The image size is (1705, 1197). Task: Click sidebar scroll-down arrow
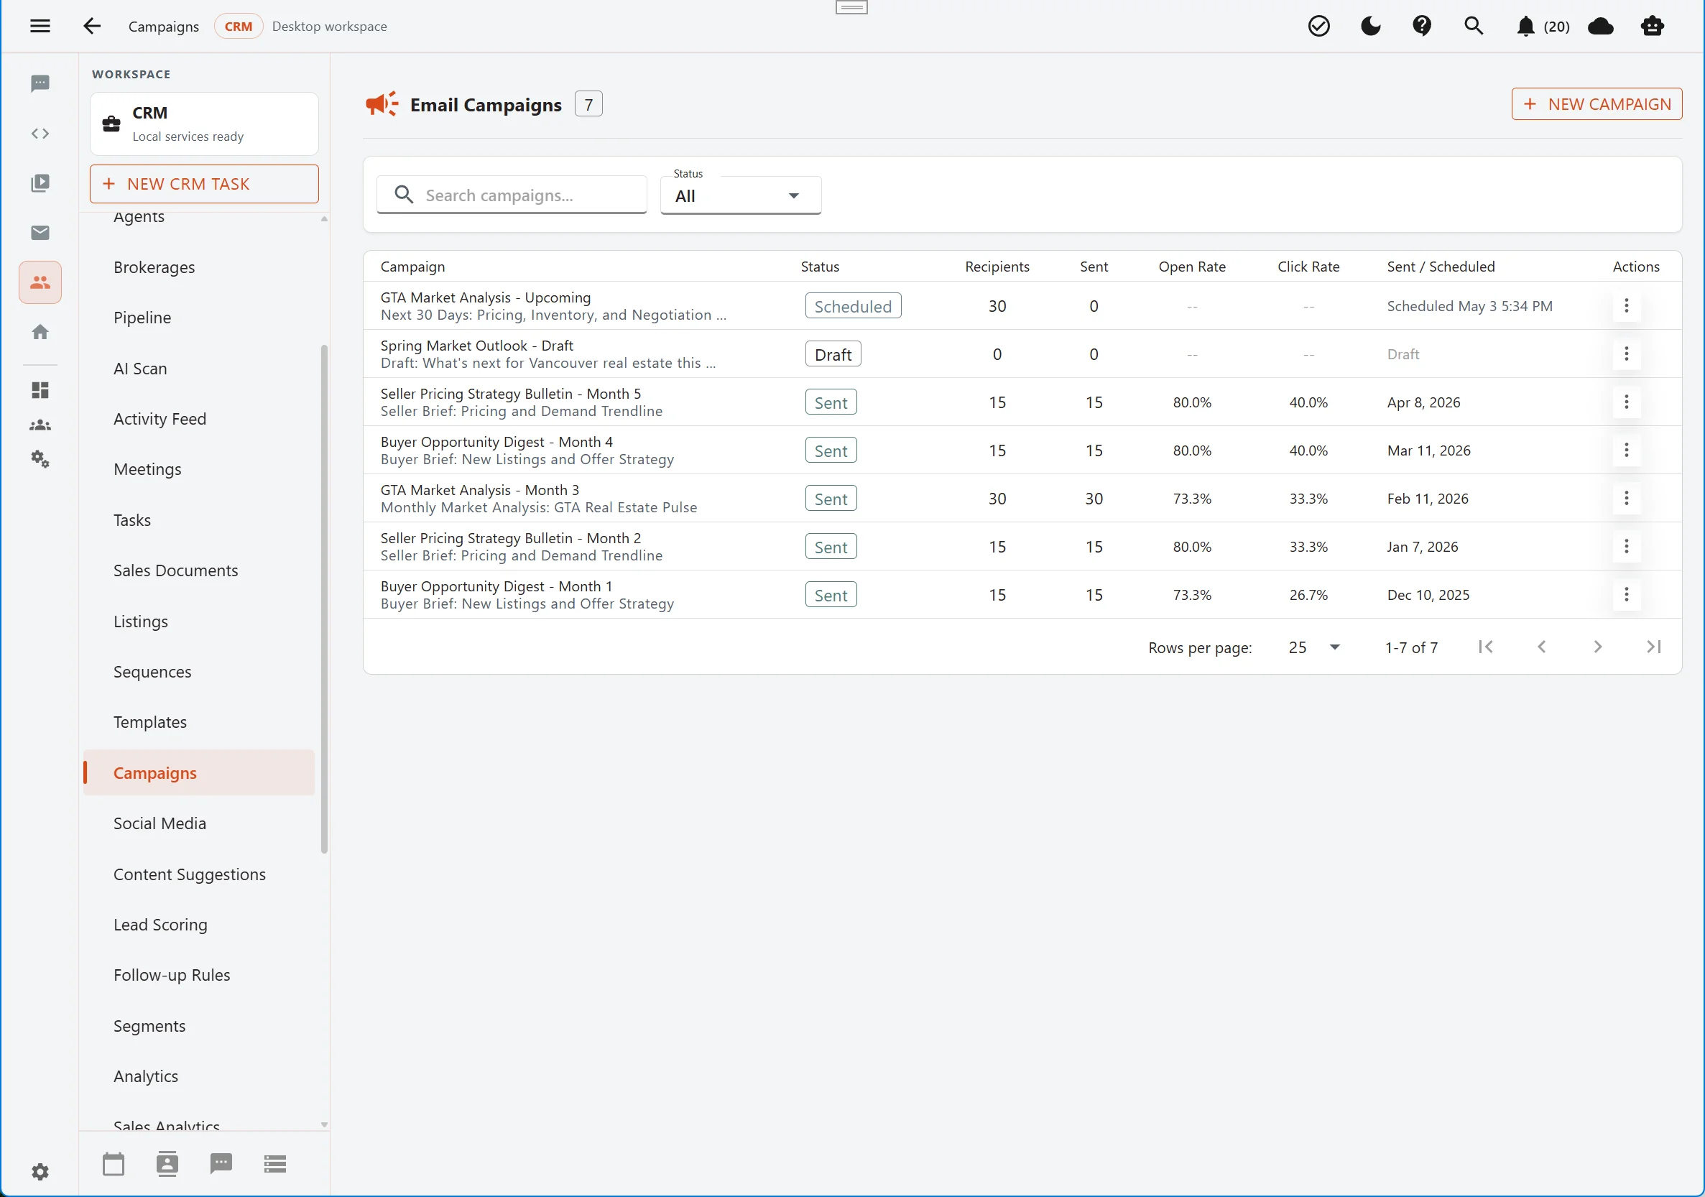click(324, 1124)
